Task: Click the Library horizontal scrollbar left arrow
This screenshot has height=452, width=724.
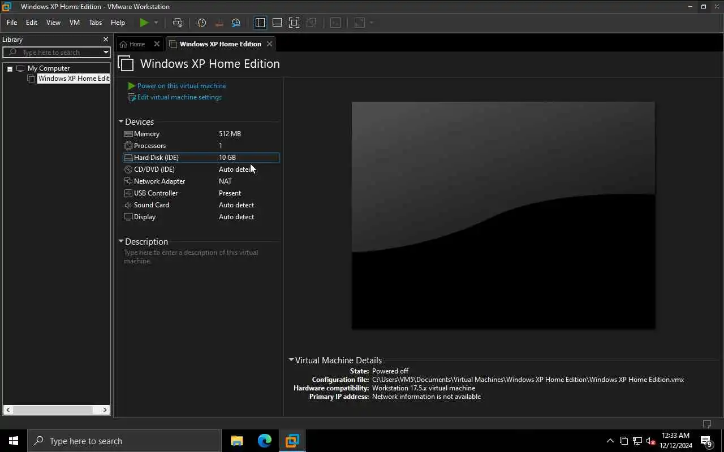Action: 8,410
